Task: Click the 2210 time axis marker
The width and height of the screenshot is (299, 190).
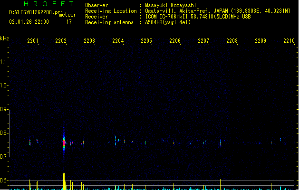Action: tap(289, 41)
